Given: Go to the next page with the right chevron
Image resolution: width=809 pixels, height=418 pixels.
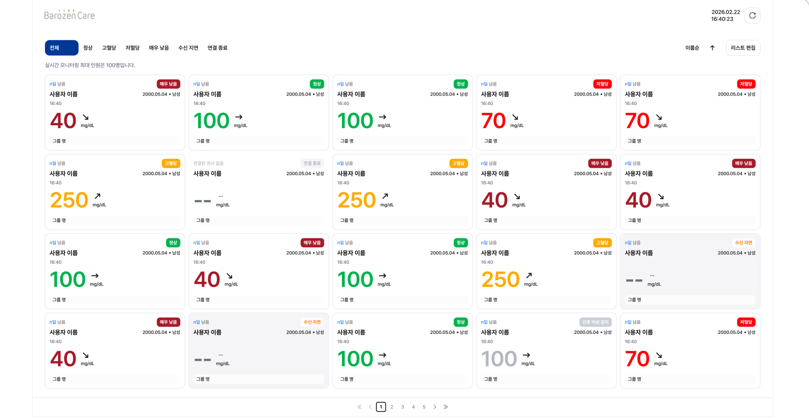Looking at the screenshot, I should (x=435, y=407).
